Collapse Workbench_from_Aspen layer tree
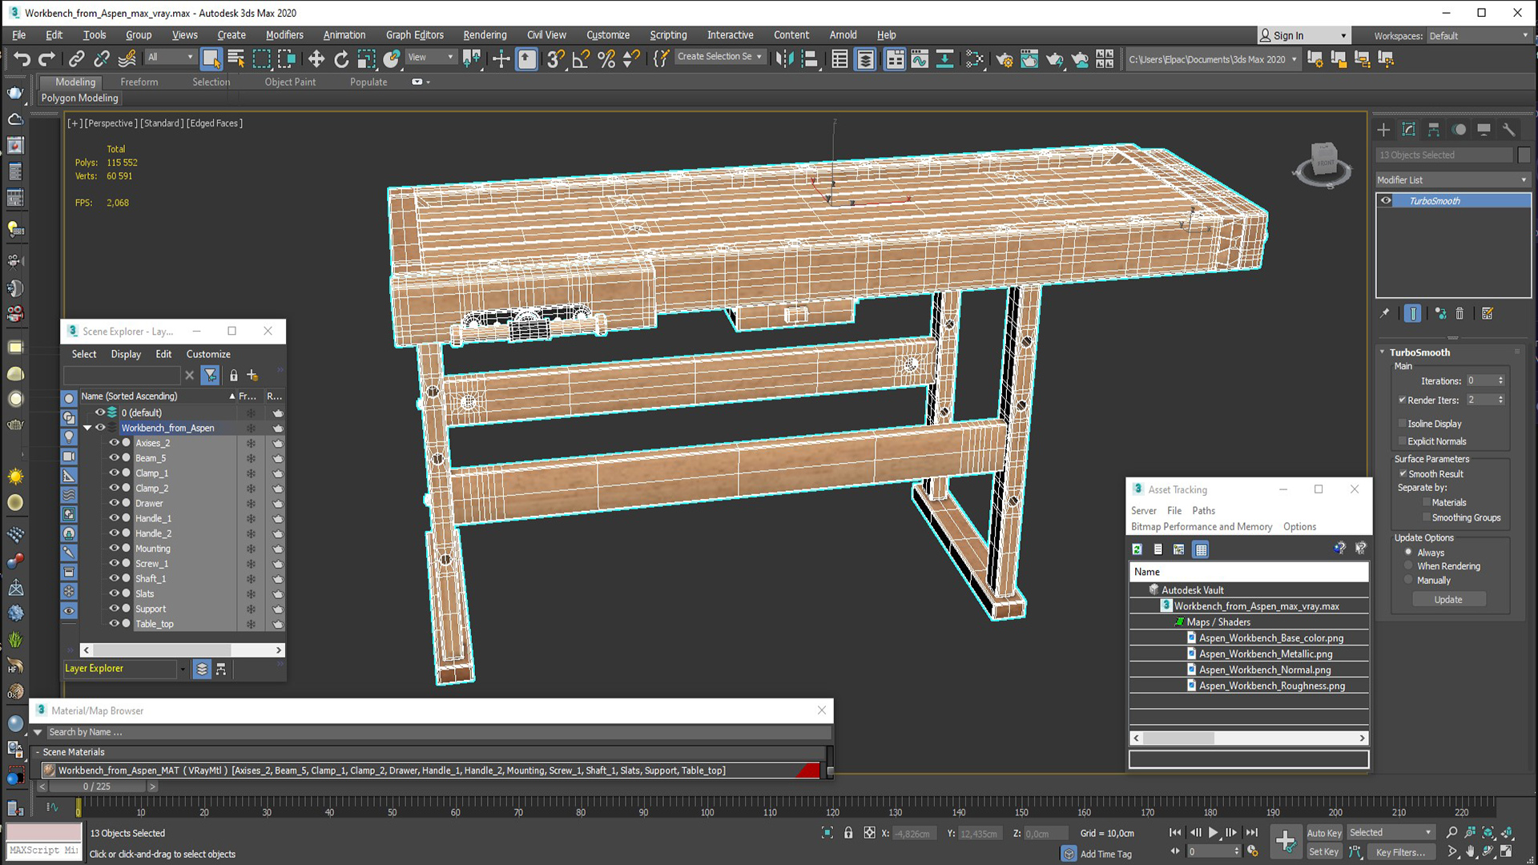 87,428
